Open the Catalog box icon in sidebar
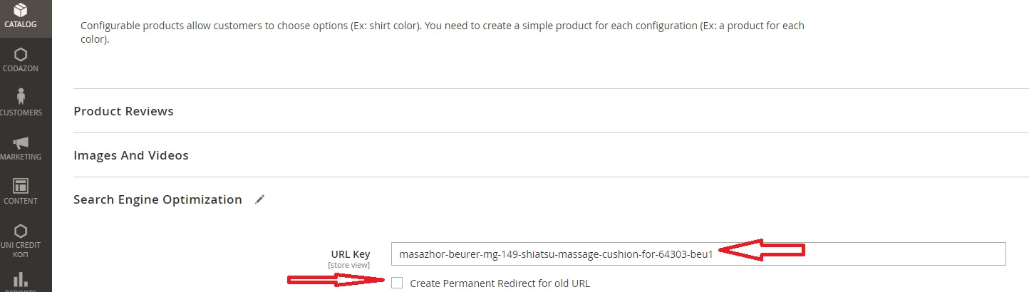 tap(21, 10)
